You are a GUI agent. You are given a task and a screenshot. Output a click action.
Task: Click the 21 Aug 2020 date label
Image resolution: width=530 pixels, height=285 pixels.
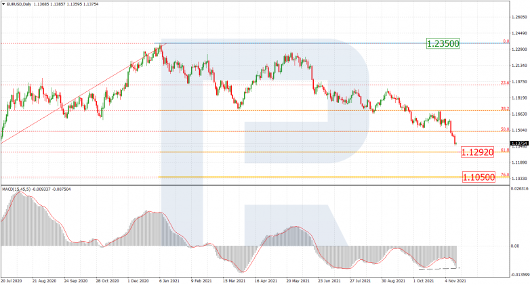click(x=44, y=281)
